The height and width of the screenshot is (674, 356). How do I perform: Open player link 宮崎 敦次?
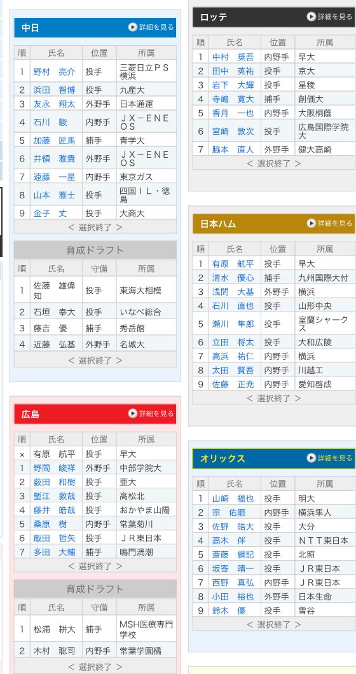233,132
